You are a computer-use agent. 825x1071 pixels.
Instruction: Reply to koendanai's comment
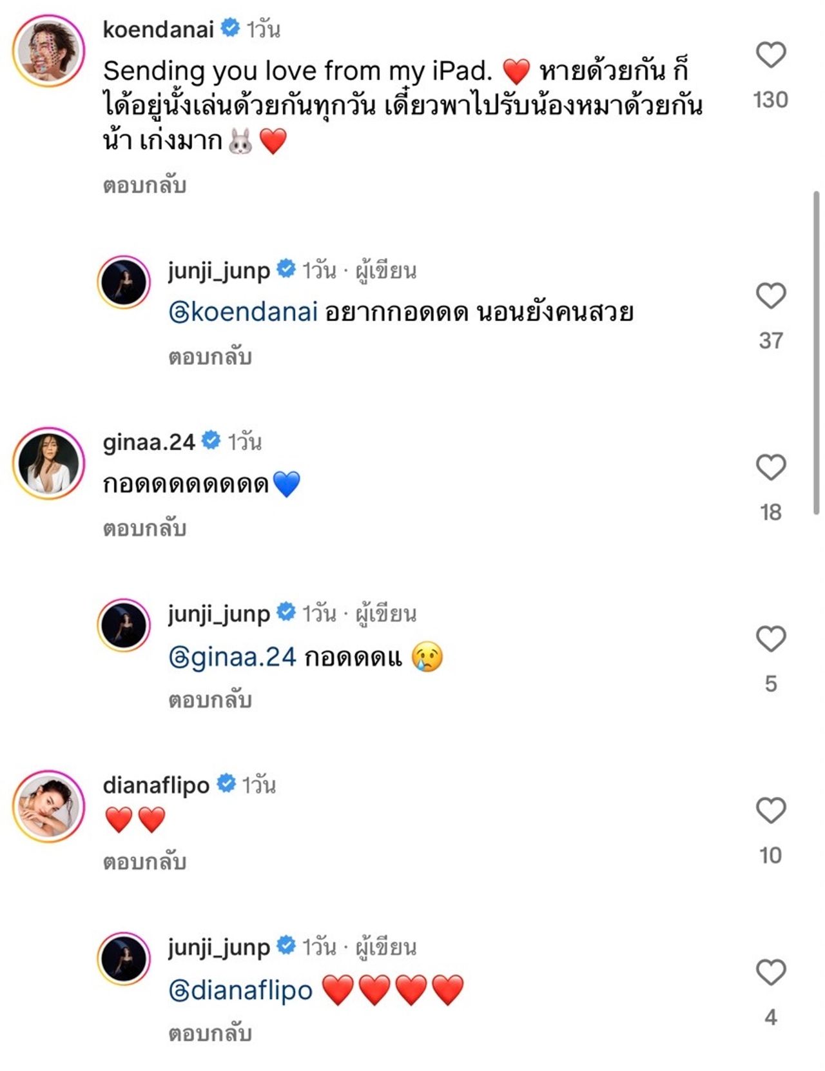[144, 186]
